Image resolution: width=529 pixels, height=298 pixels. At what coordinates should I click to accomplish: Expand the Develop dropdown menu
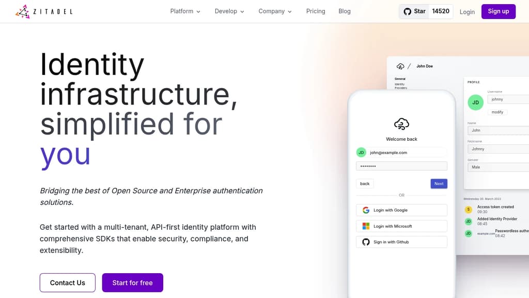[x=229, y=11]
